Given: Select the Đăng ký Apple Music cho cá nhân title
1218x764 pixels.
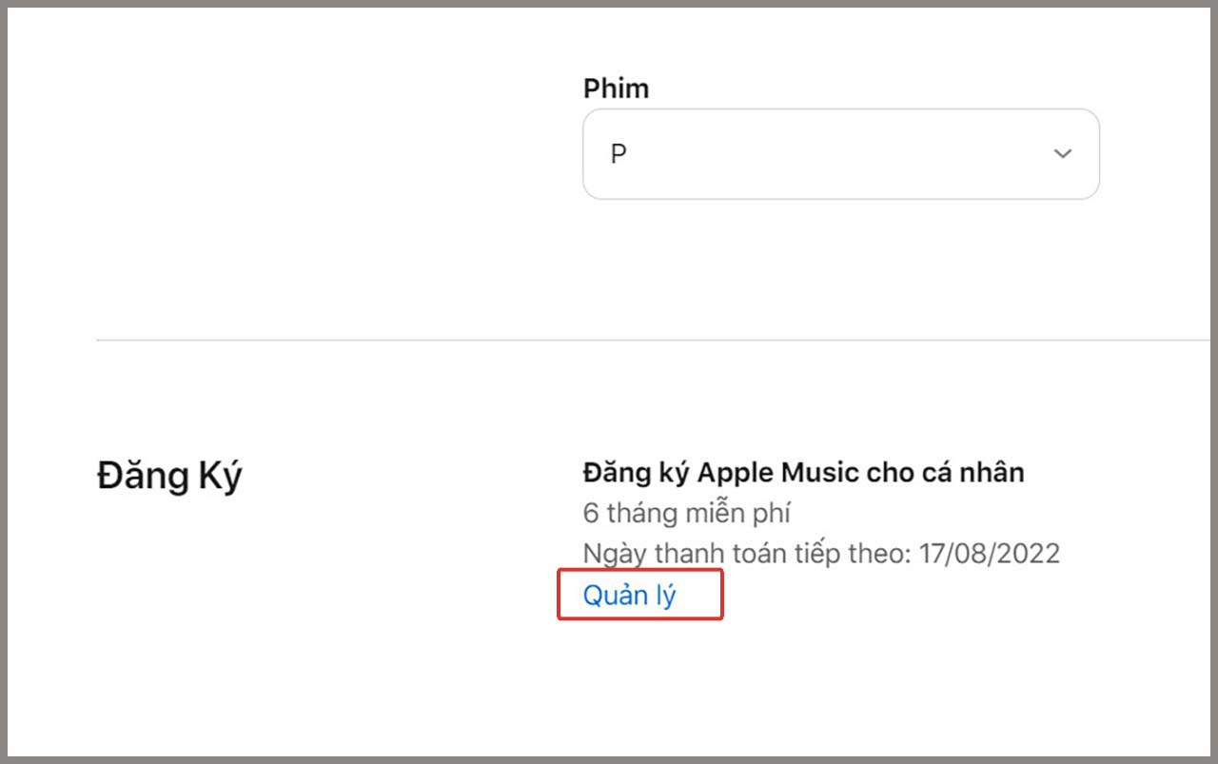Looking at the screenshot, I should click(804, 472).
